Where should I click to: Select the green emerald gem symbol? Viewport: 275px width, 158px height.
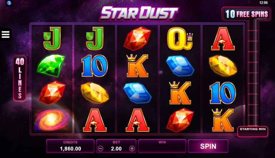pyautogui.click(x=51, y=65)
